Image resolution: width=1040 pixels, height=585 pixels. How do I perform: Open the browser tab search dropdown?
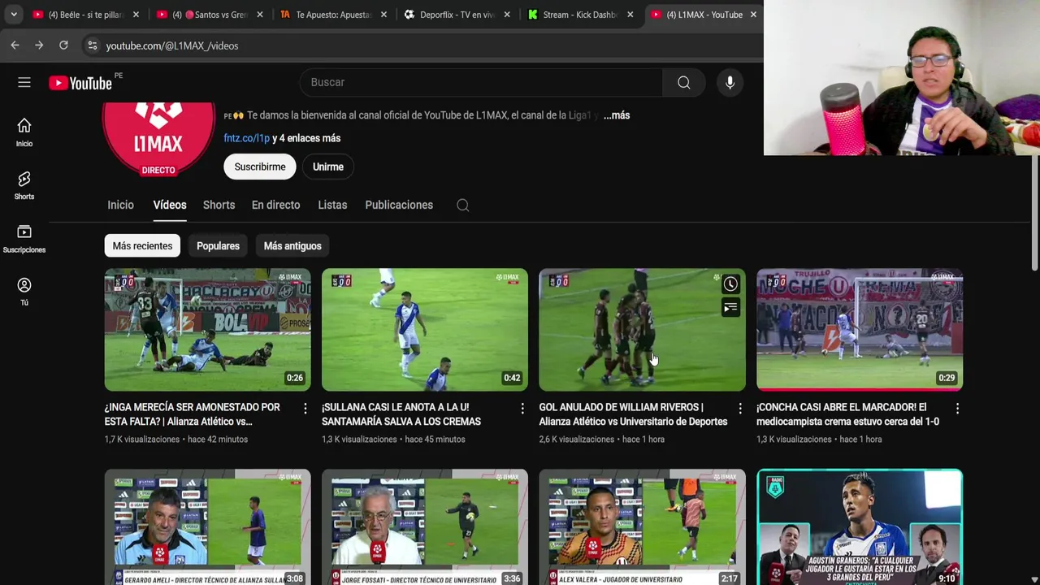14,15
